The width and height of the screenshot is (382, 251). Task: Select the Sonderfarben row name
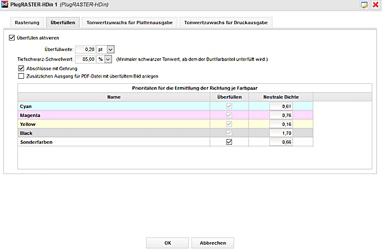(x=36, y=142)
